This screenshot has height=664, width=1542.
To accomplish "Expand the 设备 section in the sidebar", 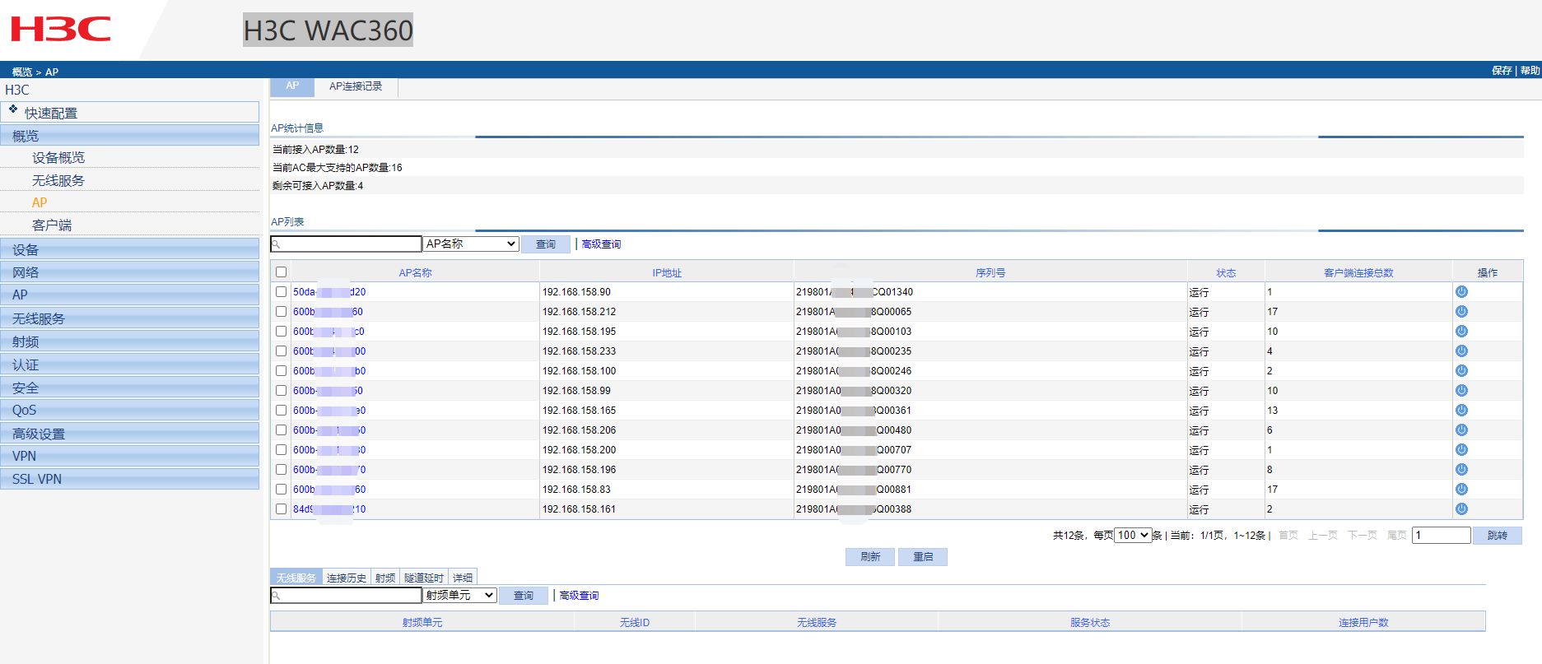I will coord(130,249).
